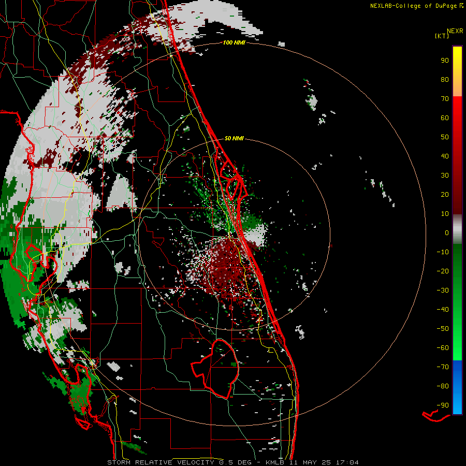The image size is (466, 466).
Task: Click the -90 value on the velocity scale
Action: 443,405
